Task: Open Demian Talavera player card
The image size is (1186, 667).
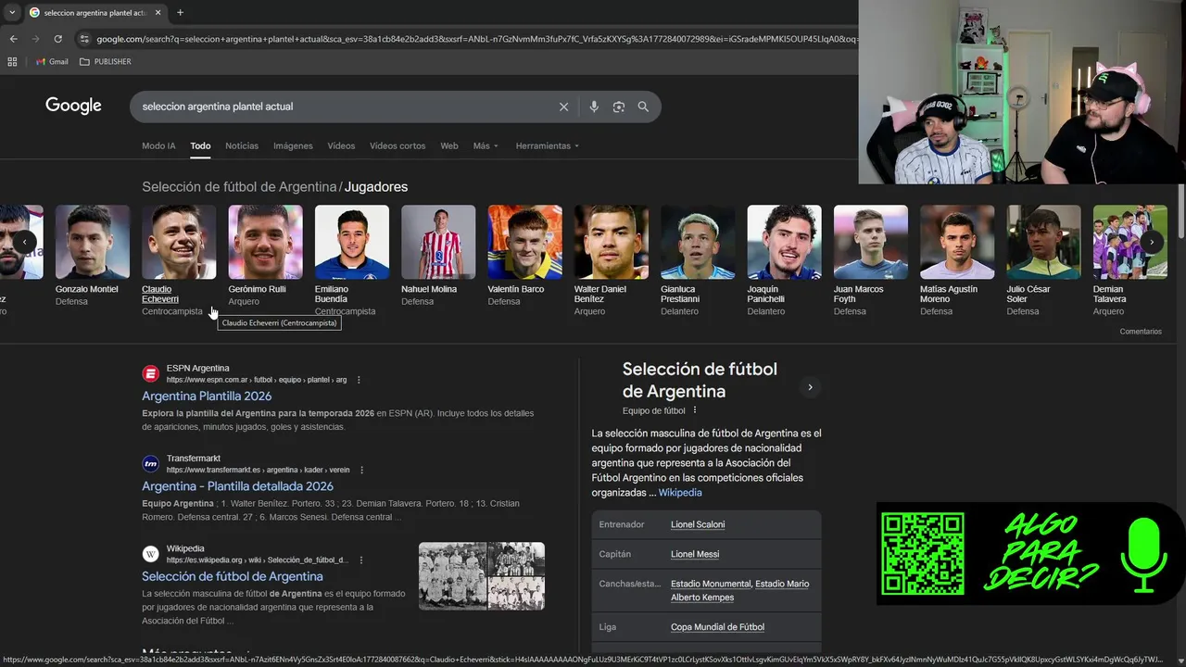Action: 1130,260
